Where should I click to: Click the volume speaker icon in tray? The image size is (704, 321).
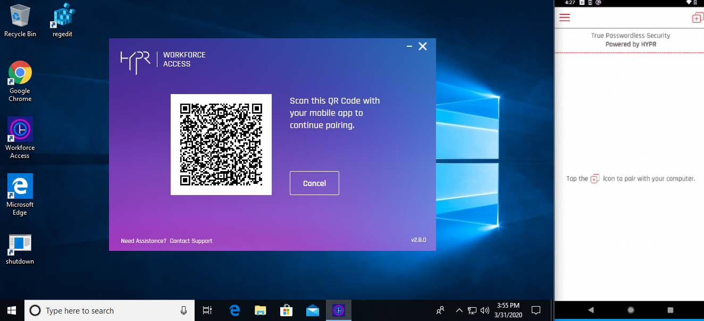(484, 310)
